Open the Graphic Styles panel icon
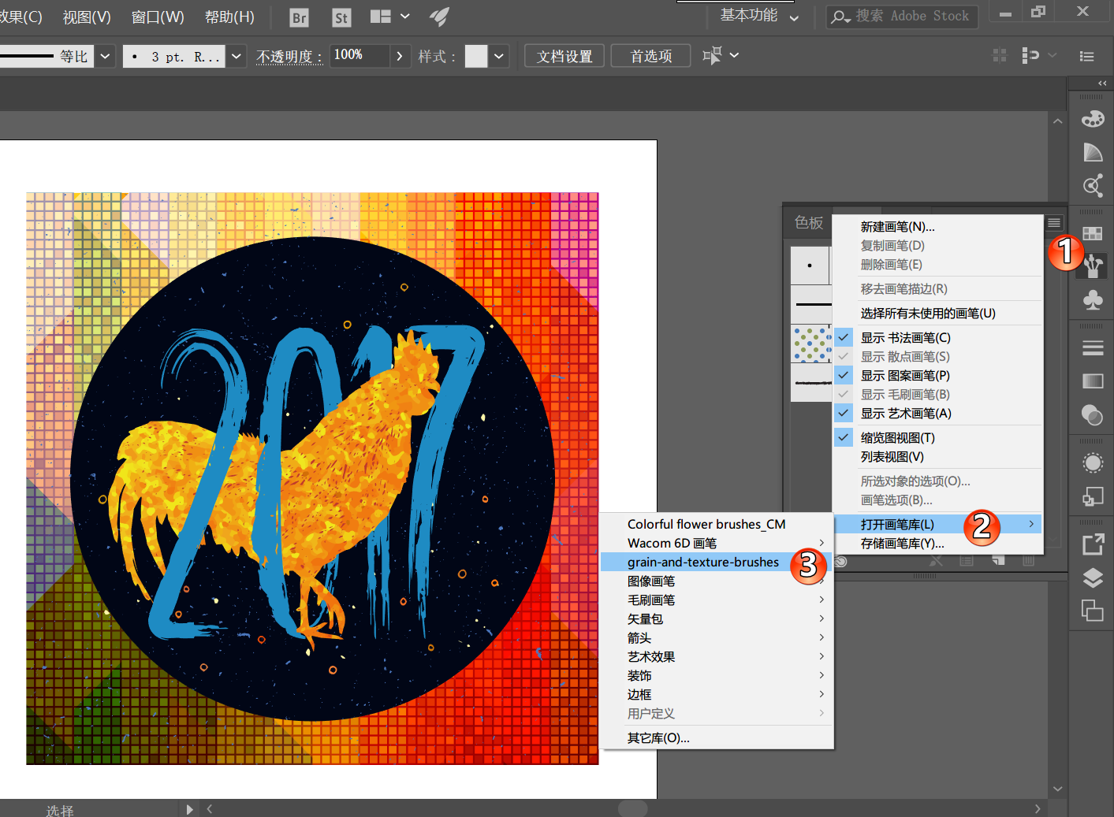The width and height of the screenshot is (1114, 817). coord(1092,496)
